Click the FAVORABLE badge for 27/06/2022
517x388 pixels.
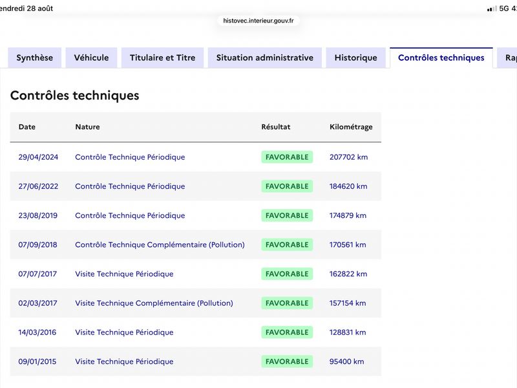287,186
